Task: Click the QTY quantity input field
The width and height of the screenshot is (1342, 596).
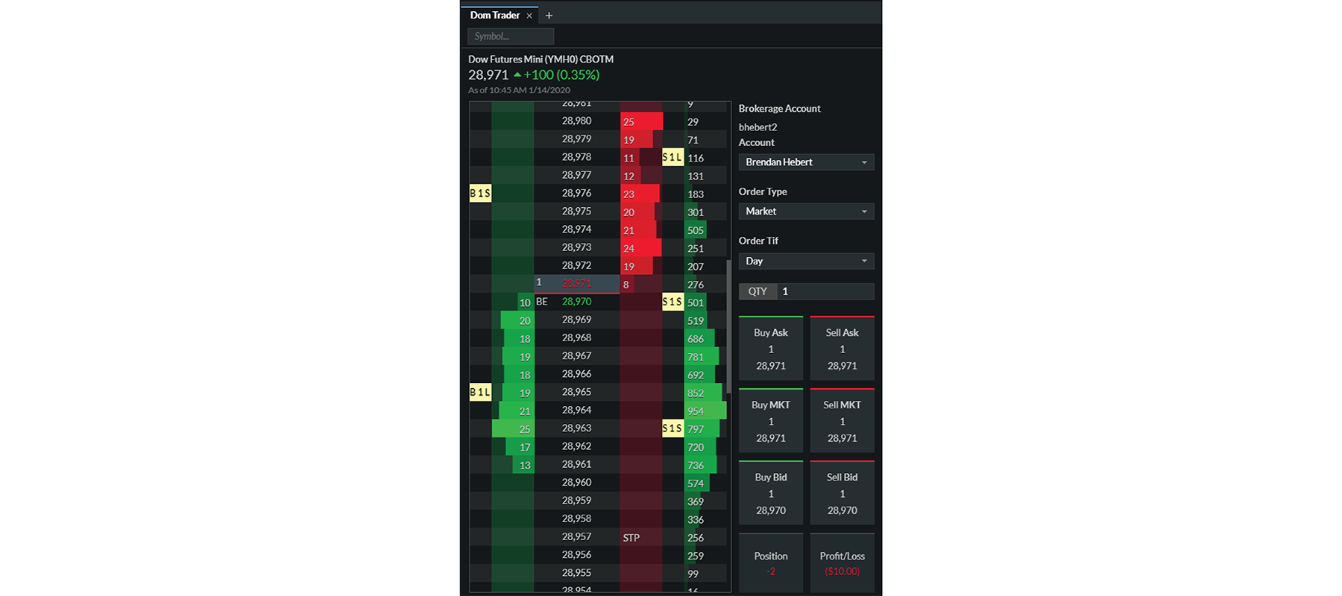Action: 825,291
